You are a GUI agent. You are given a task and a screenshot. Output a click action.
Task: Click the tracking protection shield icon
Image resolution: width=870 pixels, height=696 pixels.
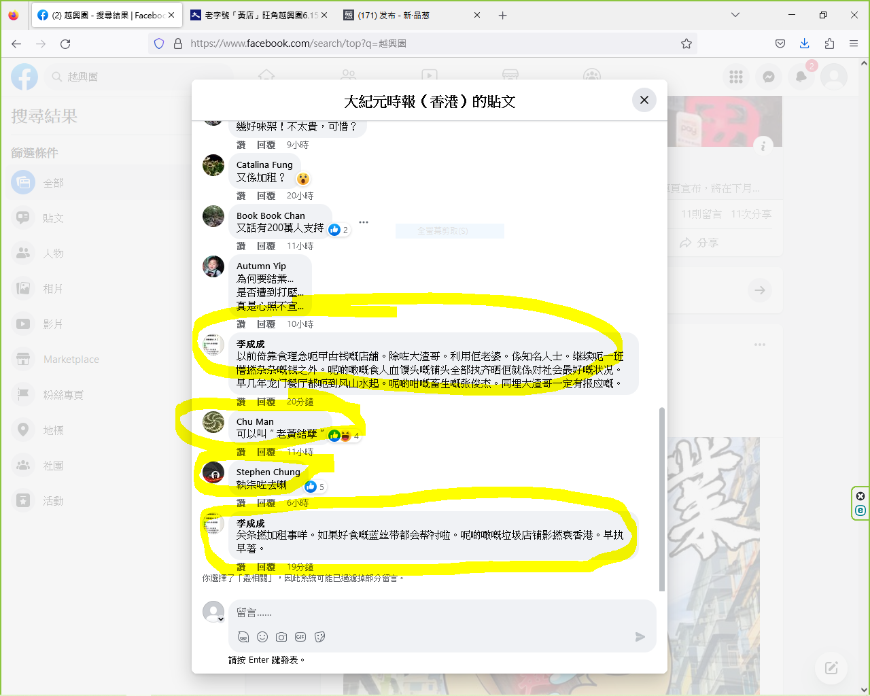159,43
